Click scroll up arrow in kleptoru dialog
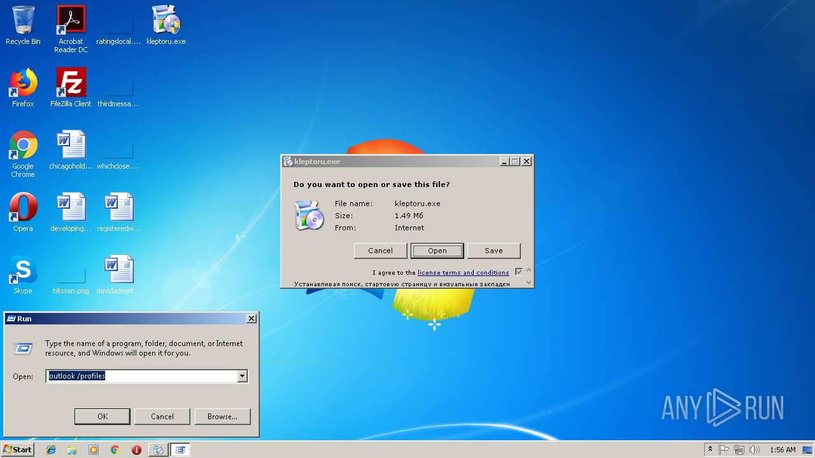 528,270
